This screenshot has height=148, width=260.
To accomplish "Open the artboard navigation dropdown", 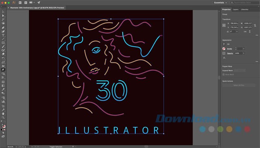I will (32, 147).
